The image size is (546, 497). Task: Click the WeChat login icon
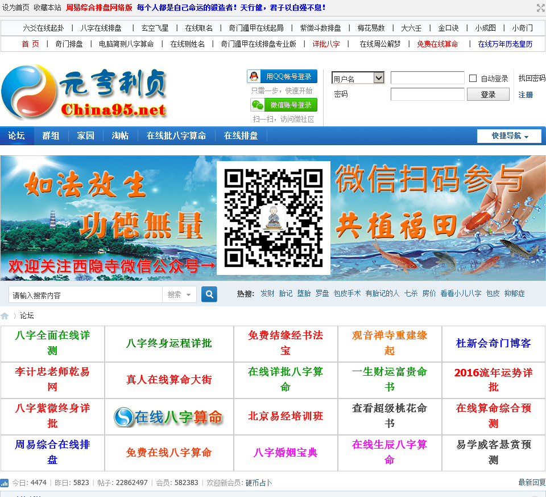click(258, 105)
